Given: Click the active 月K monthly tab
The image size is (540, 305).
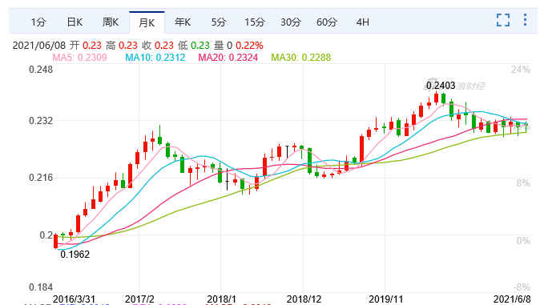Looking at the screenshot, I should [147, 22].
